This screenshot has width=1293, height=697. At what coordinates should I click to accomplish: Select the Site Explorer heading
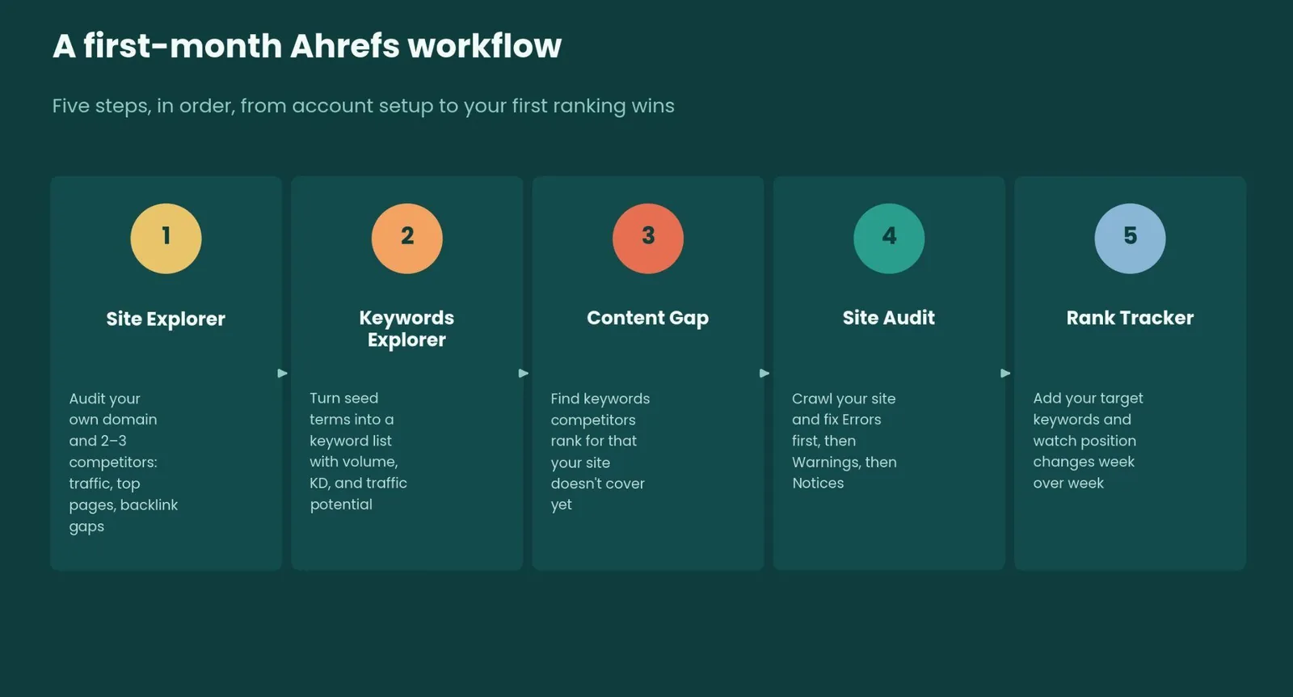pos(166,319)
